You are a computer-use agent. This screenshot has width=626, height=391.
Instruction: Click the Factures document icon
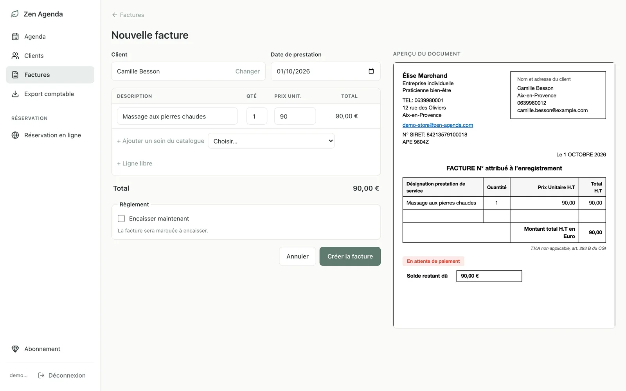(x=15, y=75)
